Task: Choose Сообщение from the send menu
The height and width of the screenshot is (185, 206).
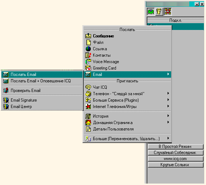Action: (127, 36)
